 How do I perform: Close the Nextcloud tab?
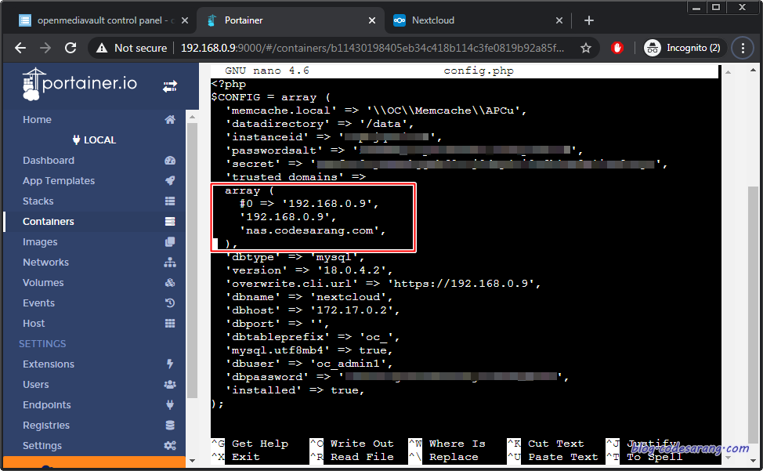click(559, 20)
